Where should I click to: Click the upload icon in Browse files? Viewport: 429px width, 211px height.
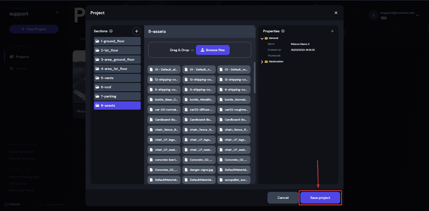pos(202,50)
